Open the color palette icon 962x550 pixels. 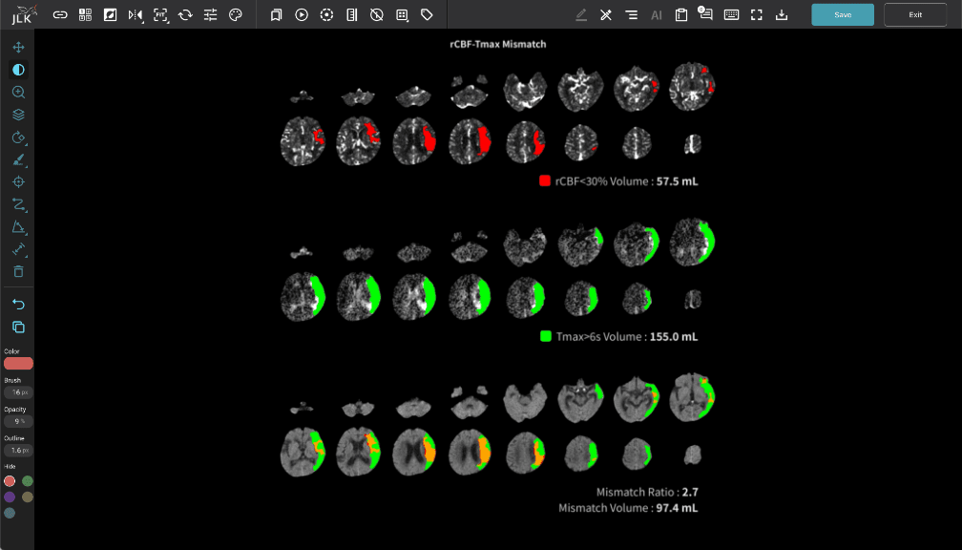[x=236, y=14]
